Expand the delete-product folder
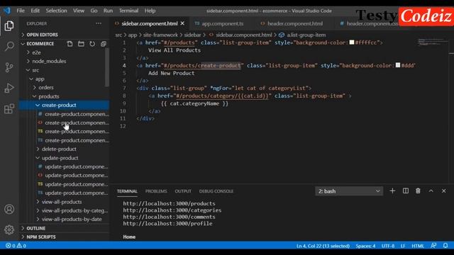The height and width of the screenshot is (255, 454). (59, 149)
